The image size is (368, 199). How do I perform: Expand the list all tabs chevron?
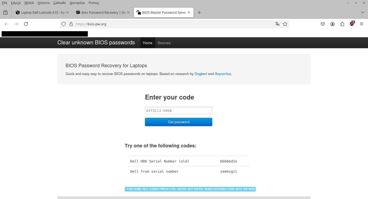pos(362,12)
